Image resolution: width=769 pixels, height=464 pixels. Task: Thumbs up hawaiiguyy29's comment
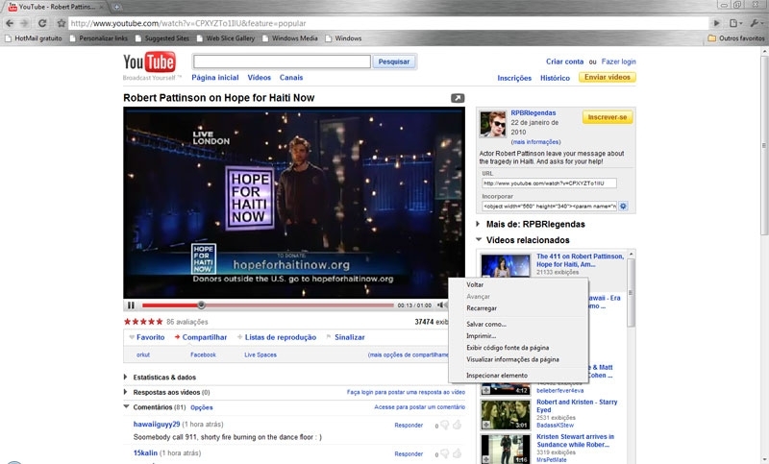tap(457, 425)
